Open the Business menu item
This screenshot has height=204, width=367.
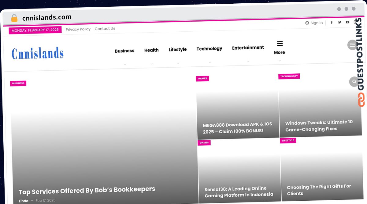(124, 51)
